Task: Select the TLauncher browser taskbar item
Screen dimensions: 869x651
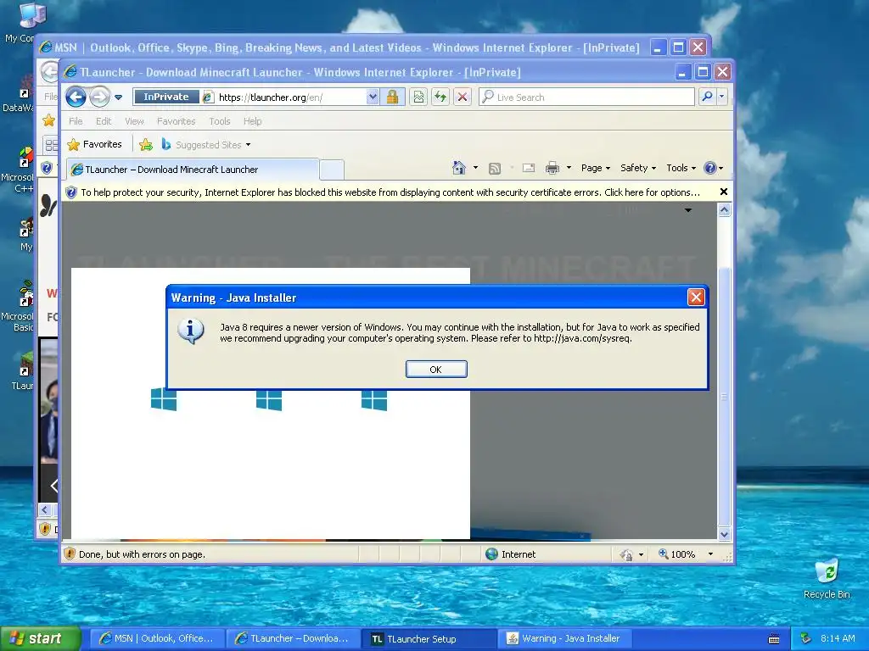Action: coord(293,638)
